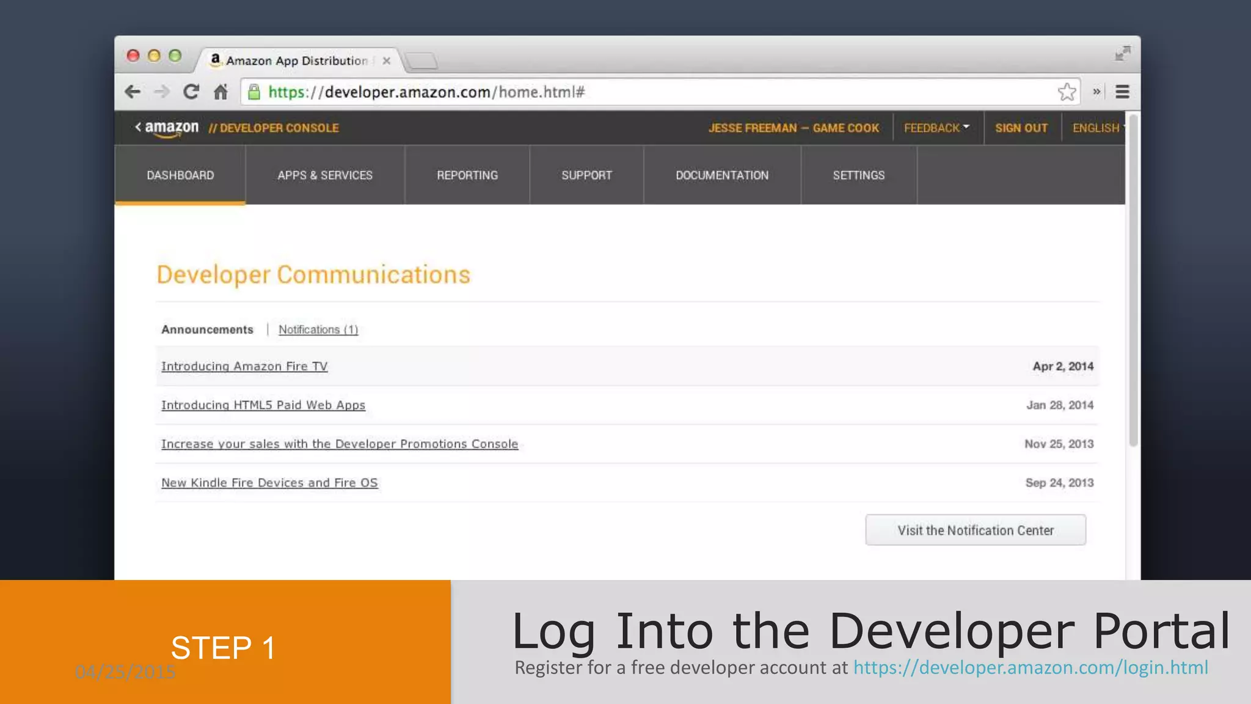1251x704 pixels.
Task: Focus the address bar URL field
Action: tap(660, 92)
